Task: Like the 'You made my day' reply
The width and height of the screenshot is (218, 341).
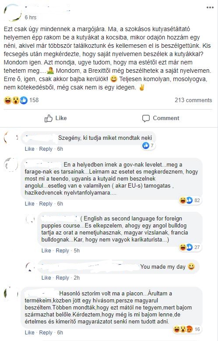Action: 46,278
